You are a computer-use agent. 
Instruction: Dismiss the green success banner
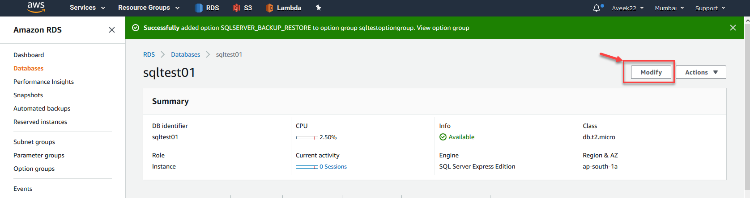pyautogui.click(x=733, y=28)
